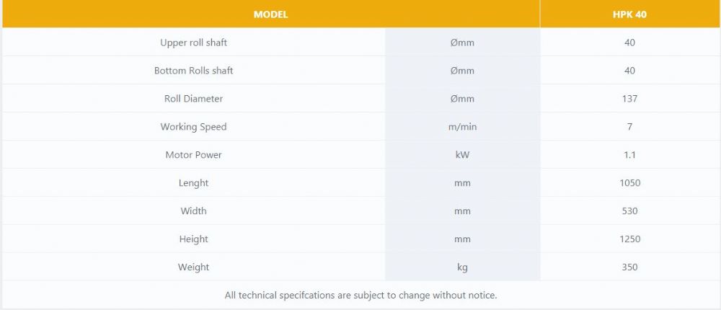Image resolution: width=721 pixels, height=310 pixels.
Task: Select the Bottom Rolls shaft label
Action: (193, 71)
